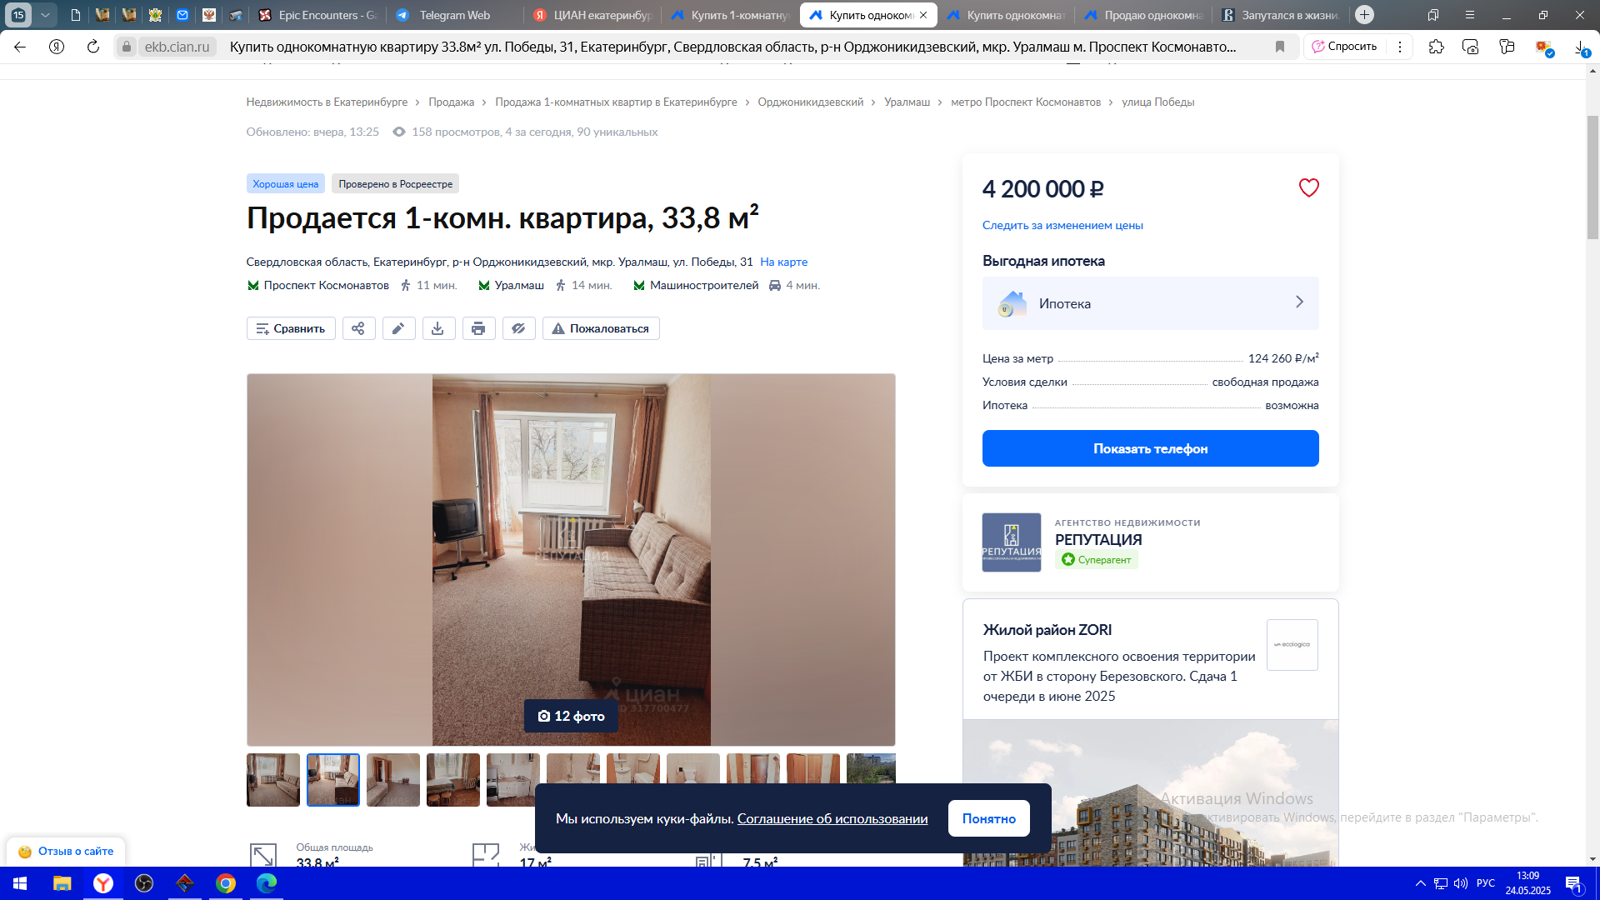Print the apartment listing
Screen dimensions: 1600x900
pos(478,328)
